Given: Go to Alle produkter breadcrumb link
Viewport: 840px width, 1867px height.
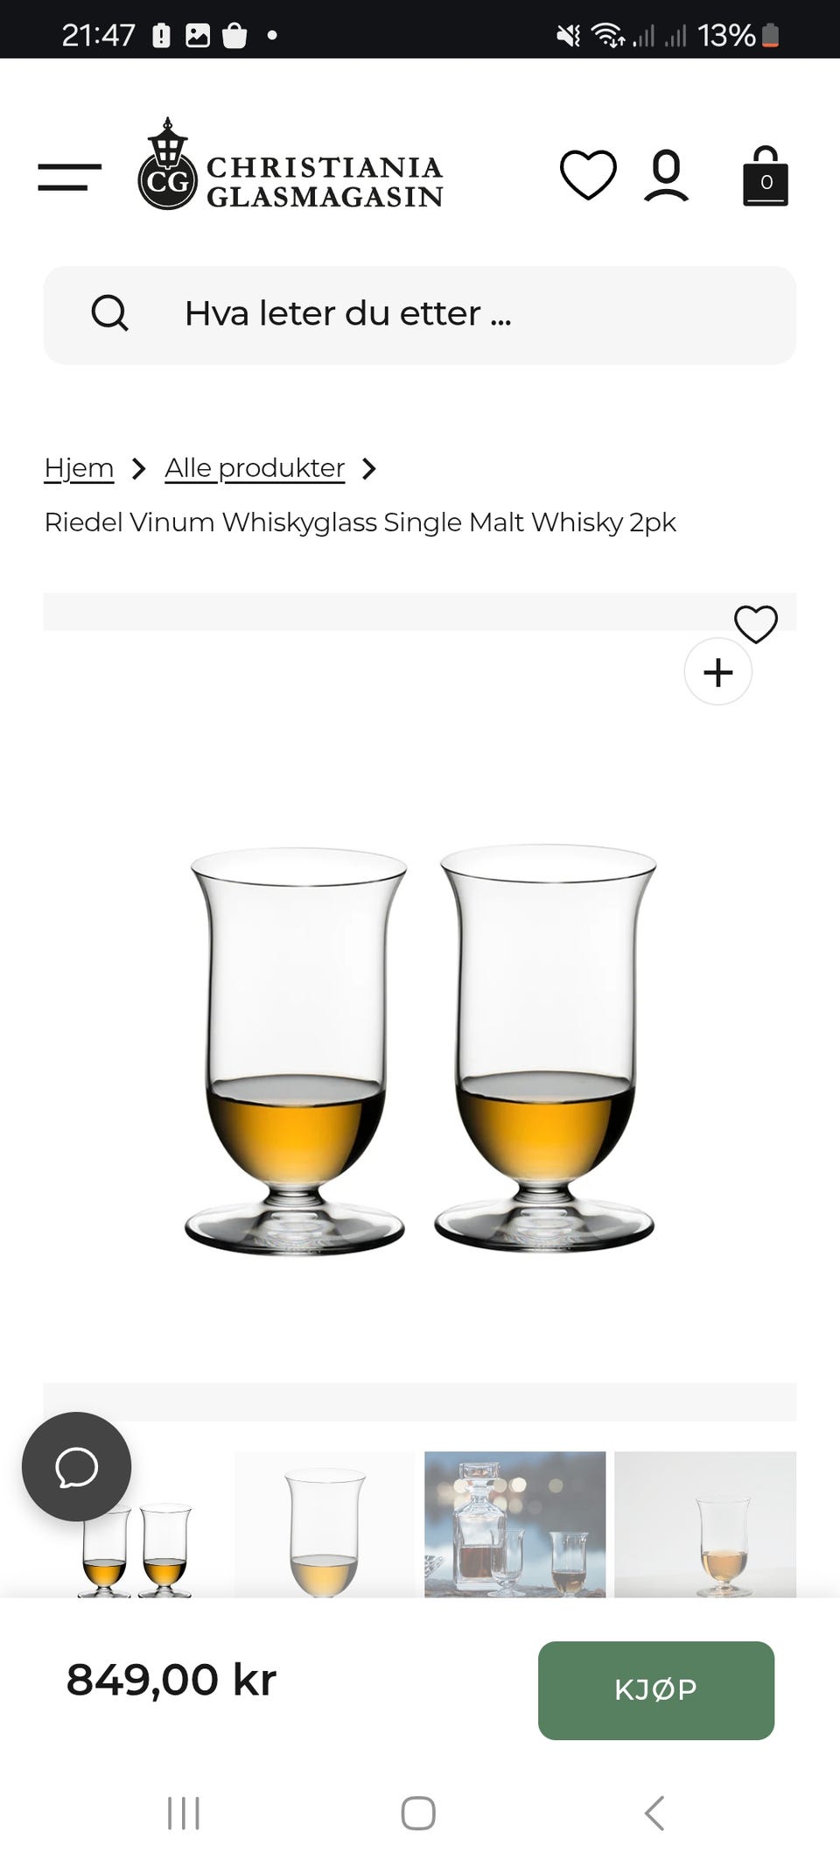Looking at the screenshot, I should [x=255, y=468].
